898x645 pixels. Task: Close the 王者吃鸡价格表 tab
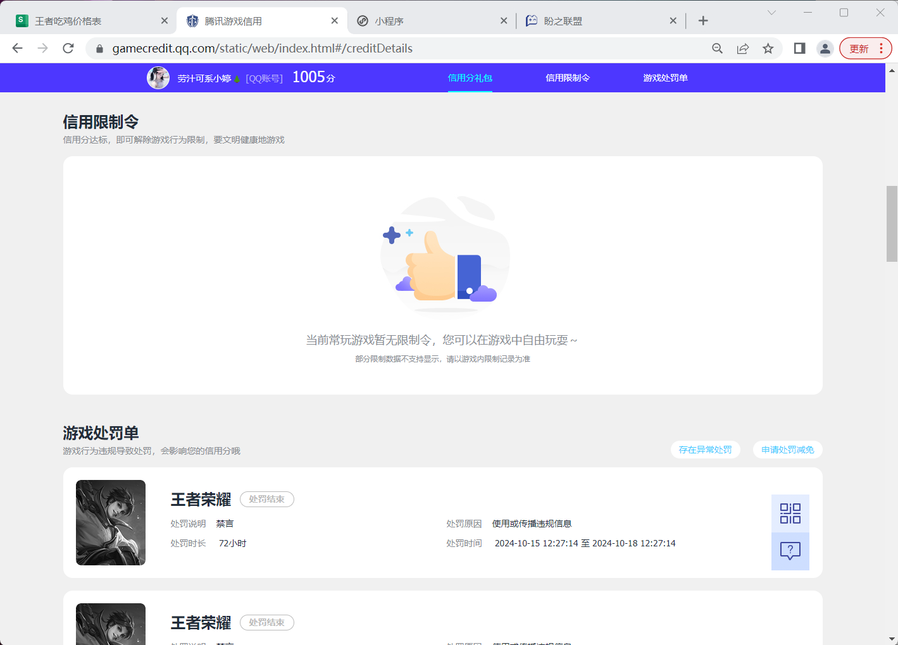(165, 21)
